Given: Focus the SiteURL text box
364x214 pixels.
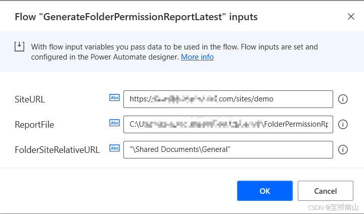Looking at the screenshot, I should [228, 99].
